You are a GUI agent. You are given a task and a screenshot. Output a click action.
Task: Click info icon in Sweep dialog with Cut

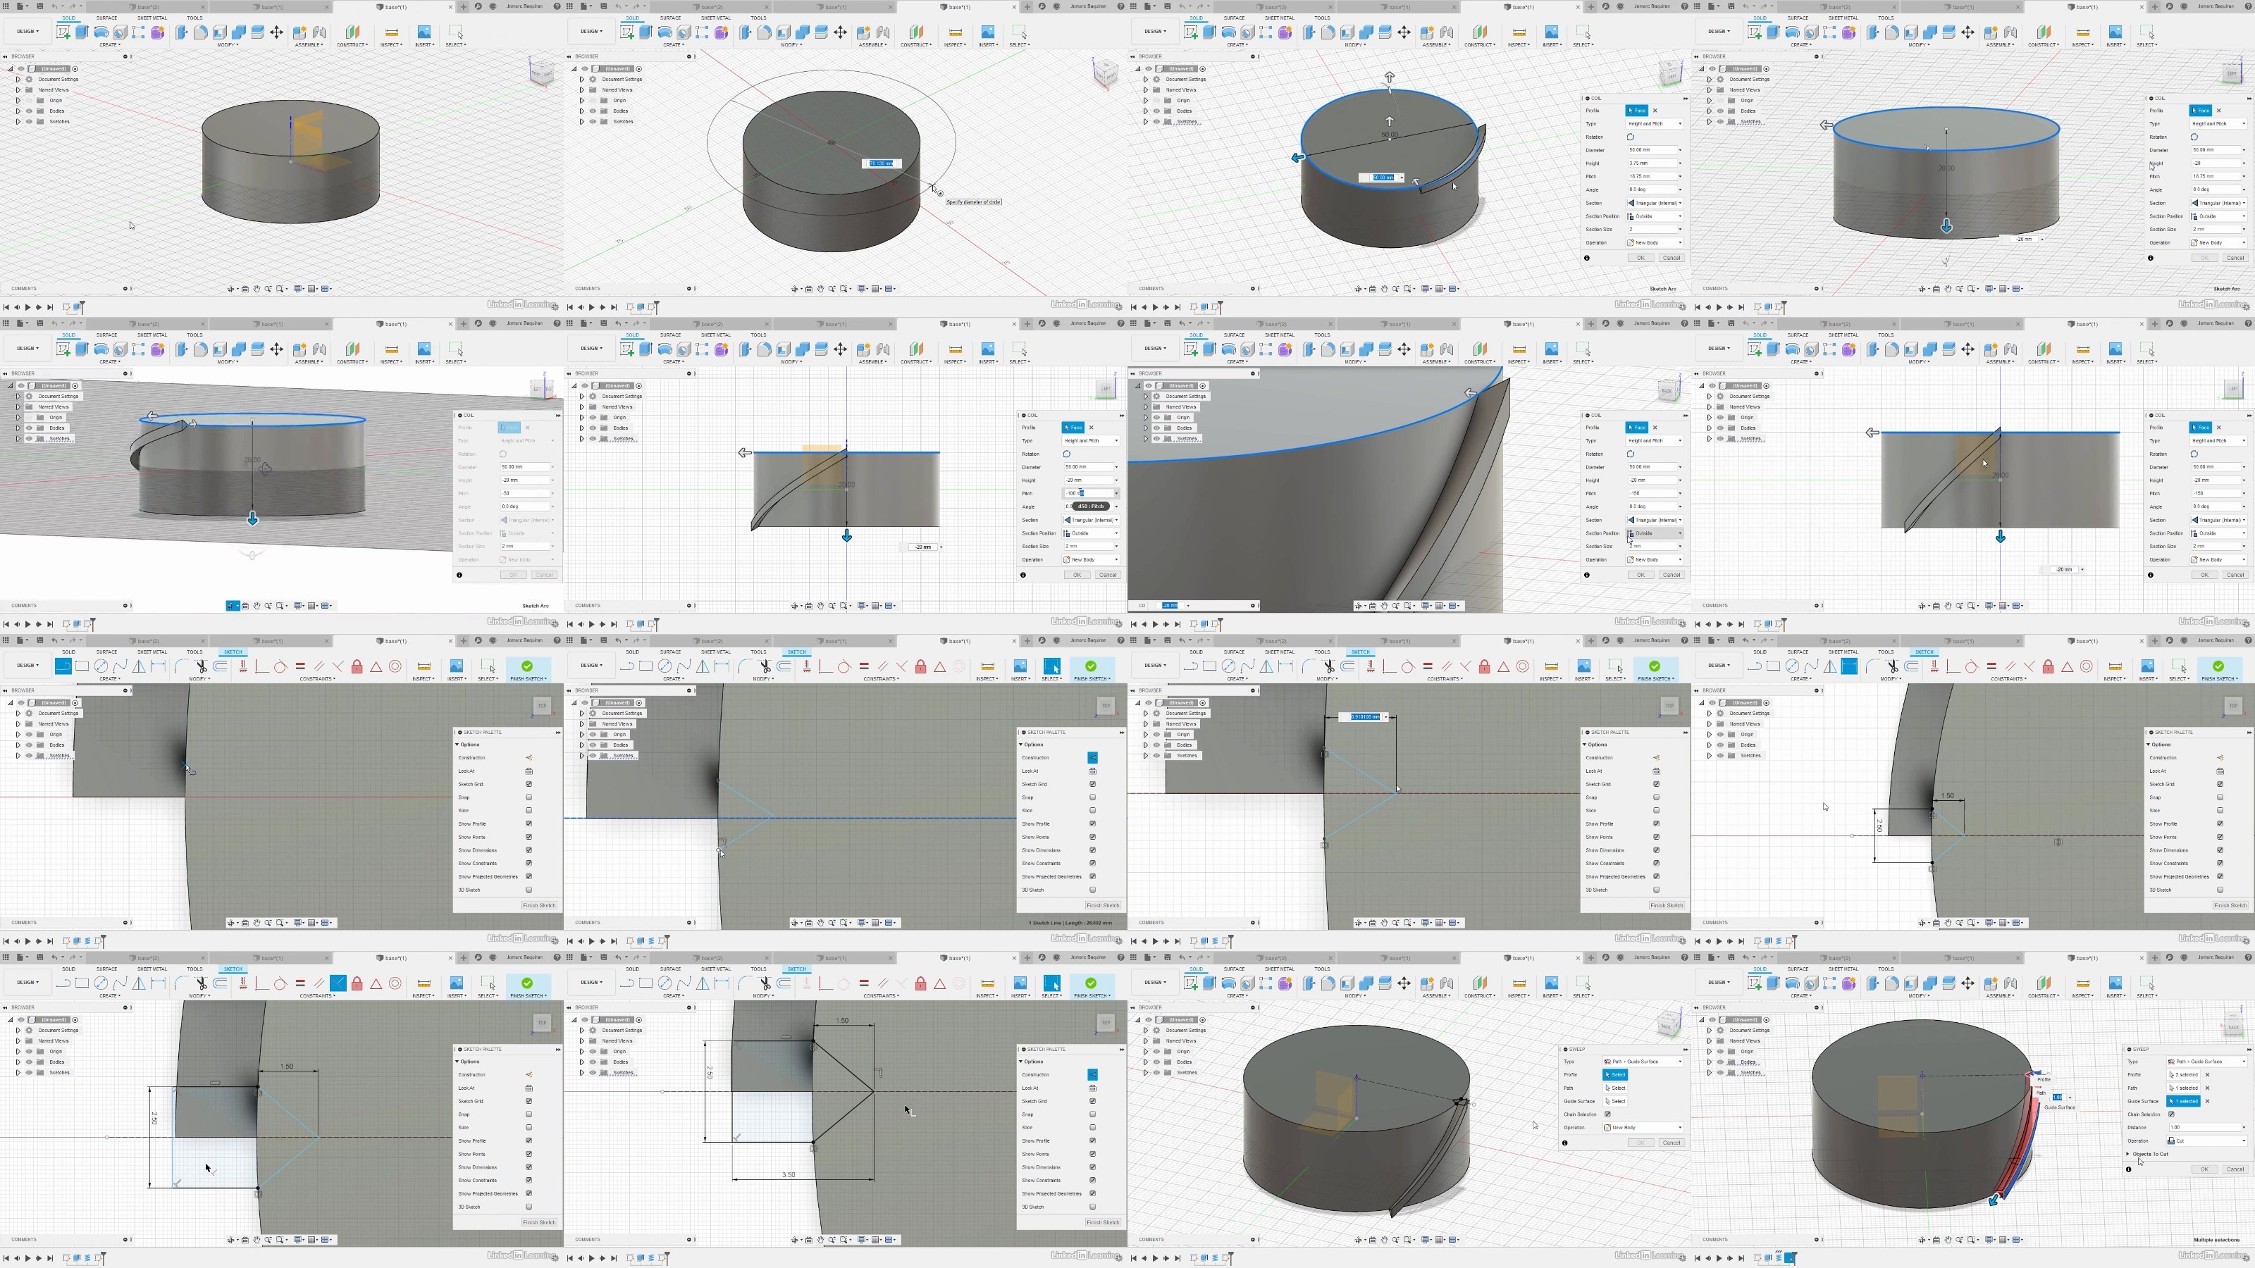point(2129,1169)
